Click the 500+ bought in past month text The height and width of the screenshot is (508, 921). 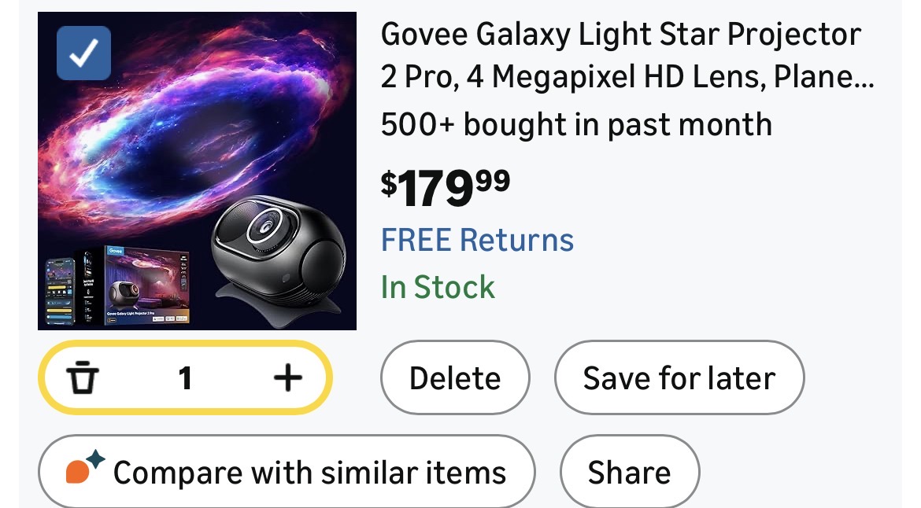click(x=575, y=125)
